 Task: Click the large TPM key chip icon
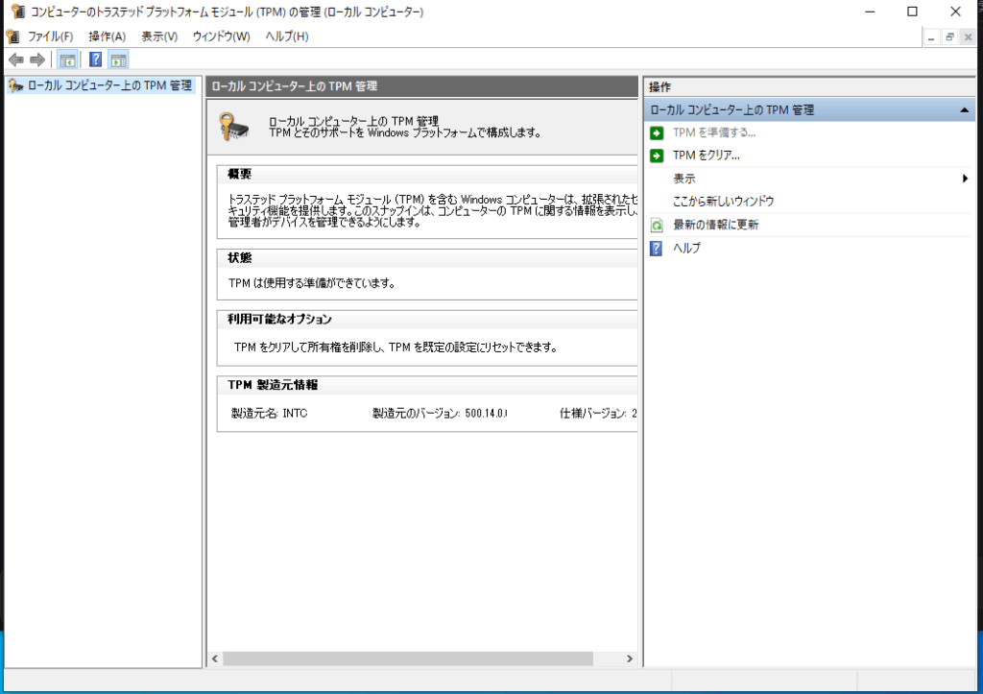click(234, 127)
